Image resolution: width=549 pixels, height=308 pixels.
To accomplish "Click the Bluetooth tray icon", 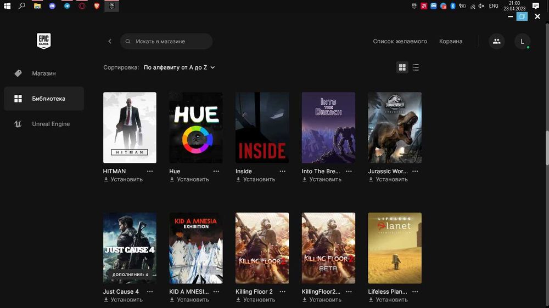I will tap(453, 6).
